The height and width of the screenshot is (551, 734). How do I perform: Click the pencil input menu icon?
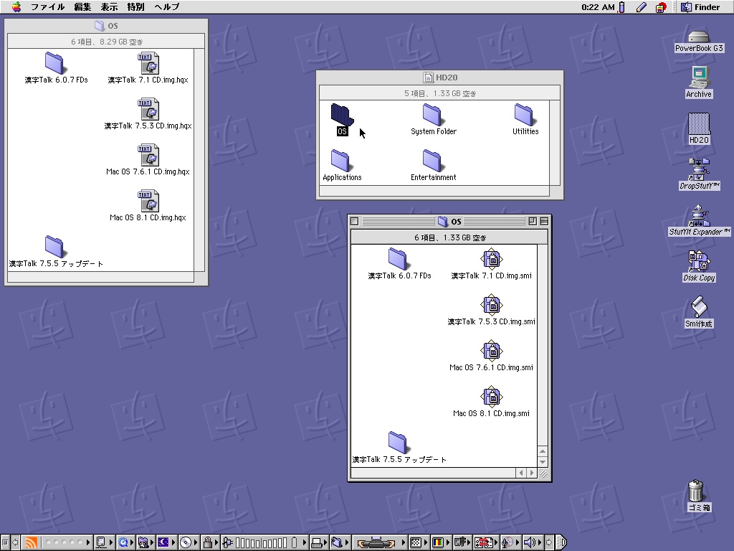[x=642, y=6]
